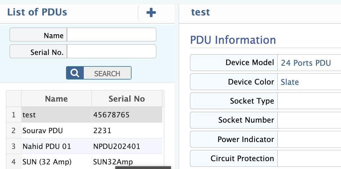Click the 'PDU Information' section heading
Viewport: 341px width, 169px height.
(233, 40)
